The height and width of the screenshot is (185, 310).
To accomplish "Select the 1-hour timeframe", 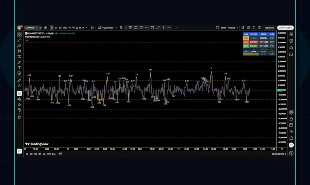I will point(69,28).
